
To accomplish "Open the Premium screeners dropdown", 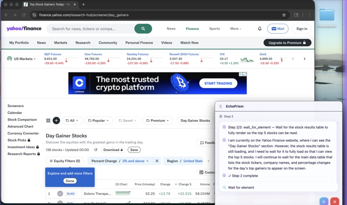I will [x=158, y=121].
